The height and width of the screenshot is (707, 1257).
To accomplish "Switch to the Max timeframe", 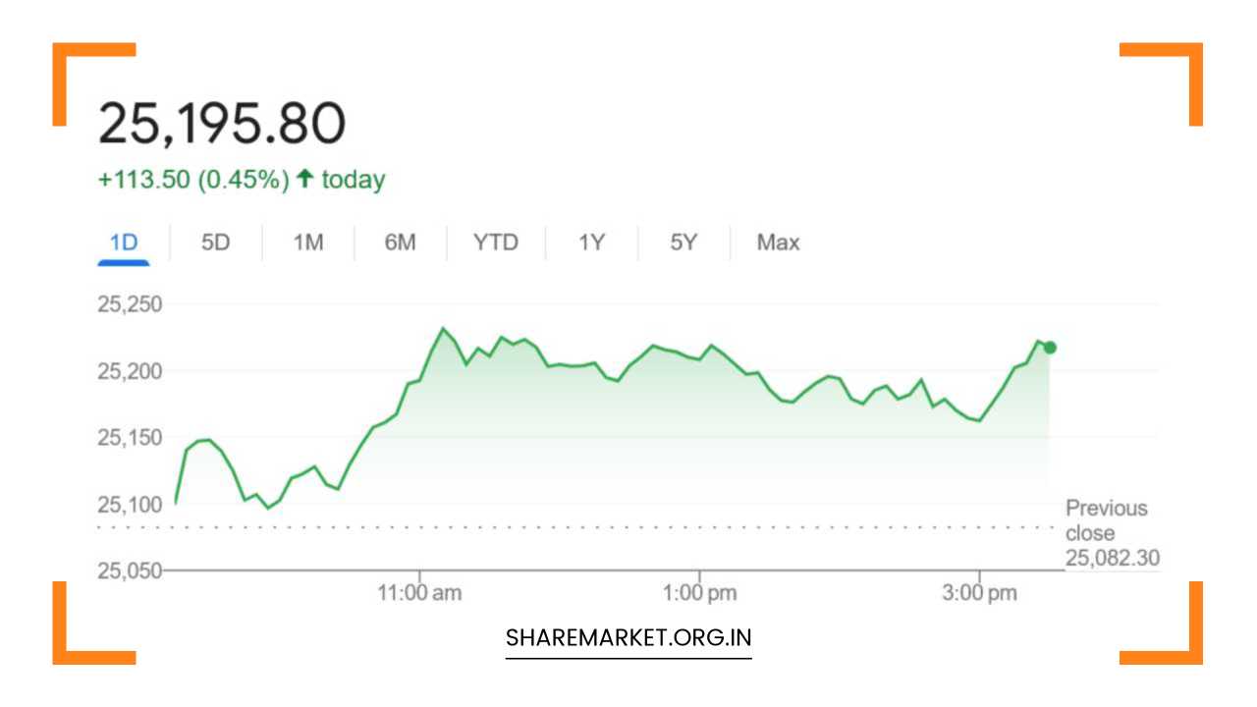I will click(777, 242).
